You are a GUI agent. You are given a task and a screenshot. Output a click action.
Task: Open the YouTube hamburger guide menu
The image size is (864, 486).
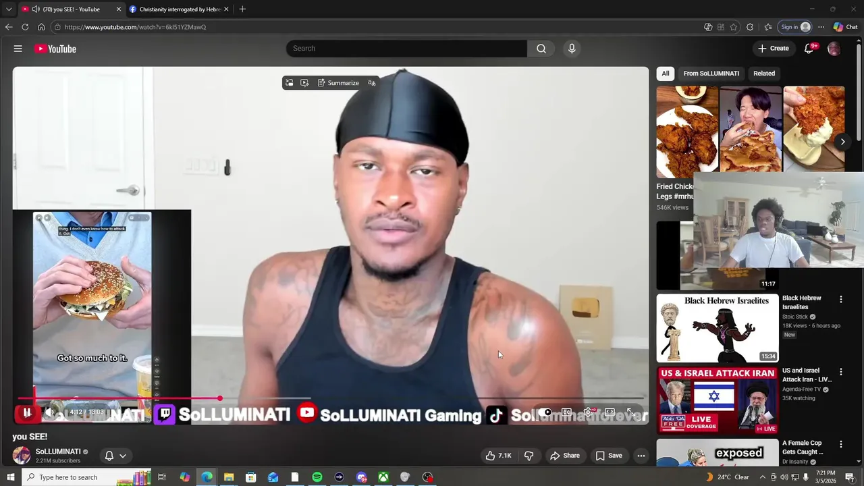(x=18, y=49)
